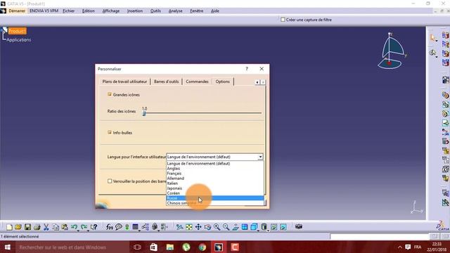
Task: Open File Explorer from the taskbar
Action: (170, 247)
